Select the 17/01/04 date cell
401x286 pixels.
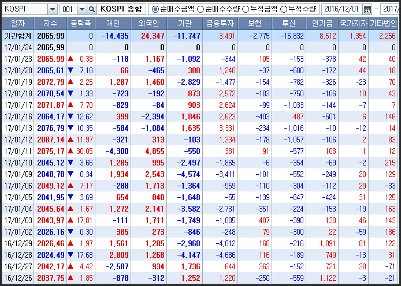coord(18,209)
